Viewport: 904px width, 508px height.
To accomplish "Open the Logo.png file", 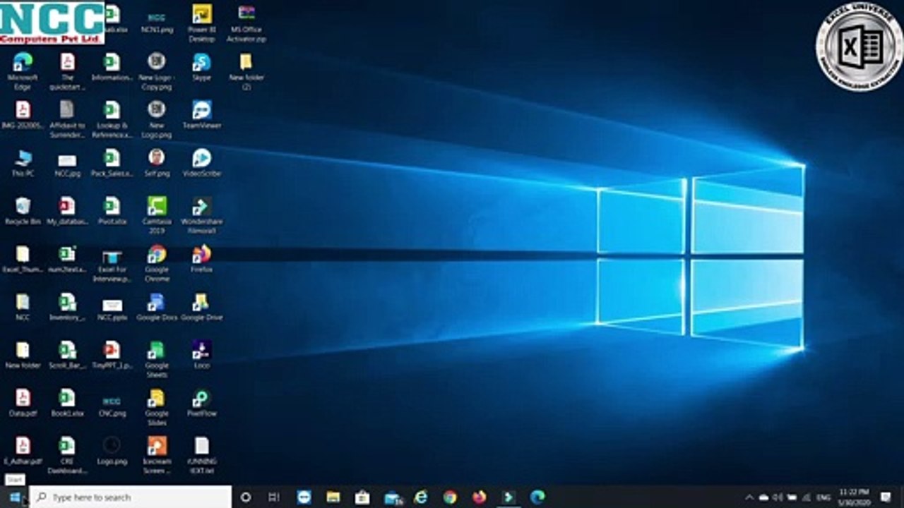I will click(x=112, y=451).
